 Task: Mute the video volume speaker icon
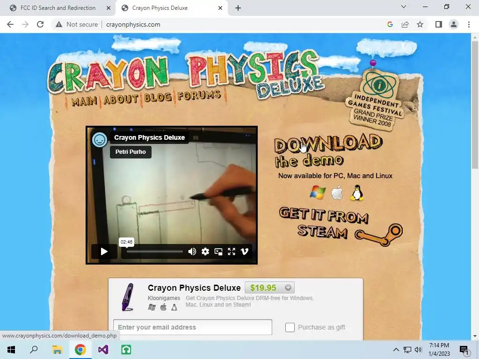192,251
